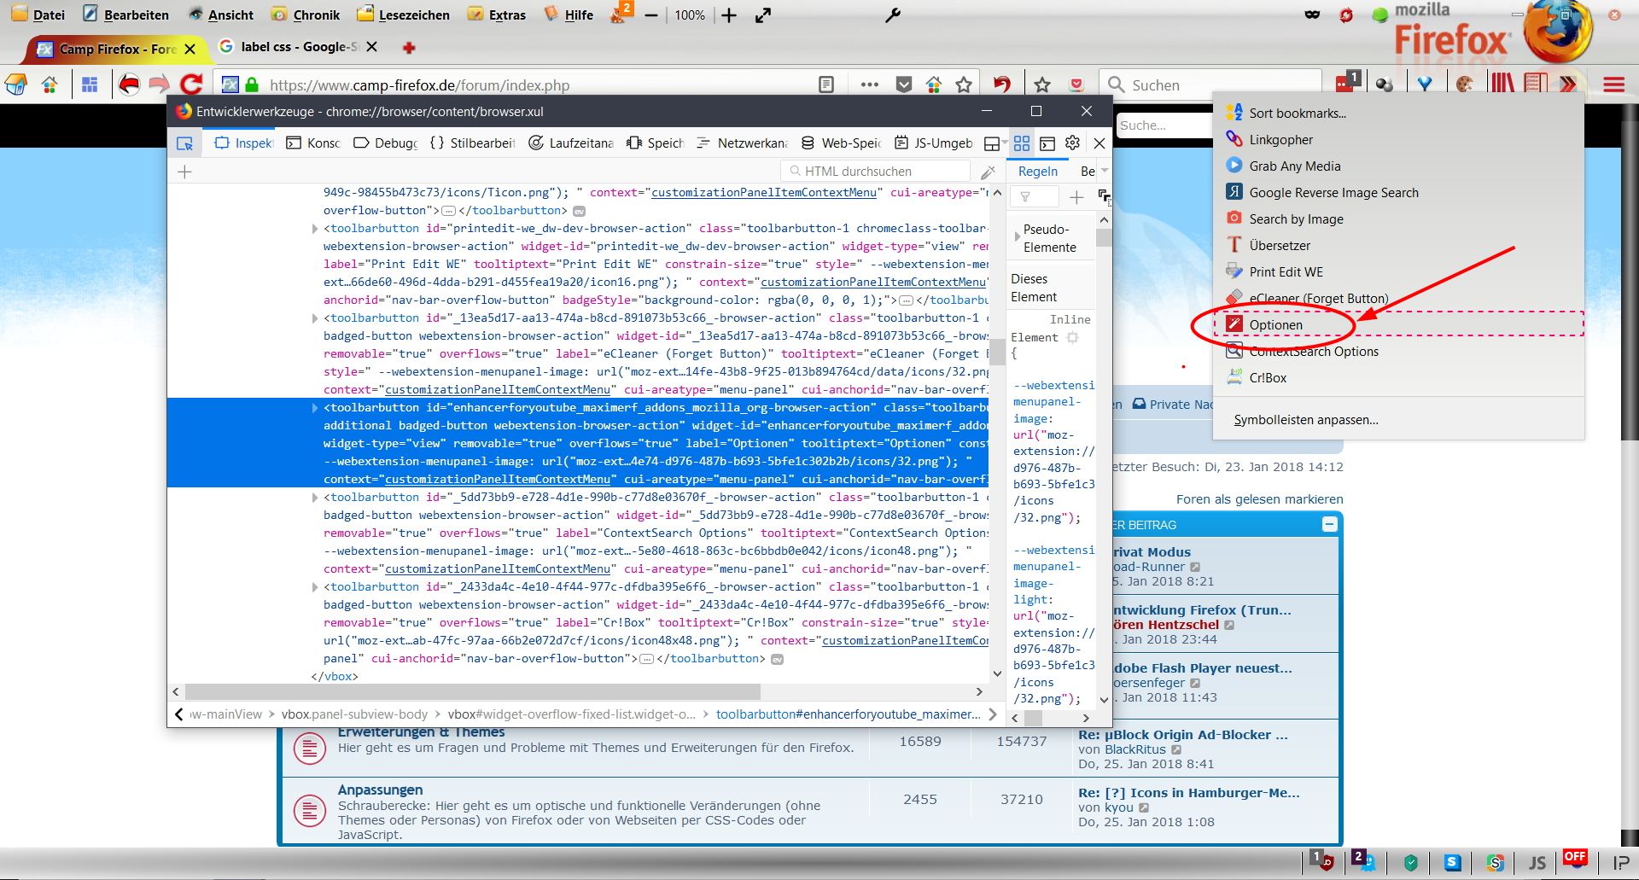Screen dimensions: 1639x880
Task: Switch to the Netzwerkanalyse devtools tab
Action: pyautogui.click(x=742, y=143)
